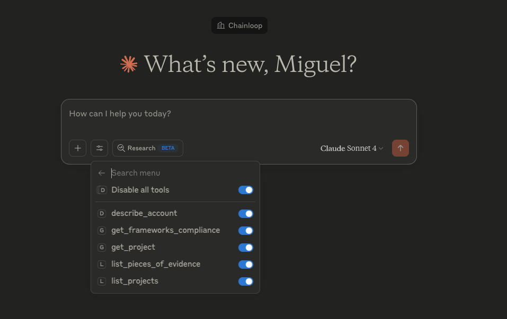Open the Claude Sonnet 4 model dropdown
The image size is (507, 319).
coord(352,148)
